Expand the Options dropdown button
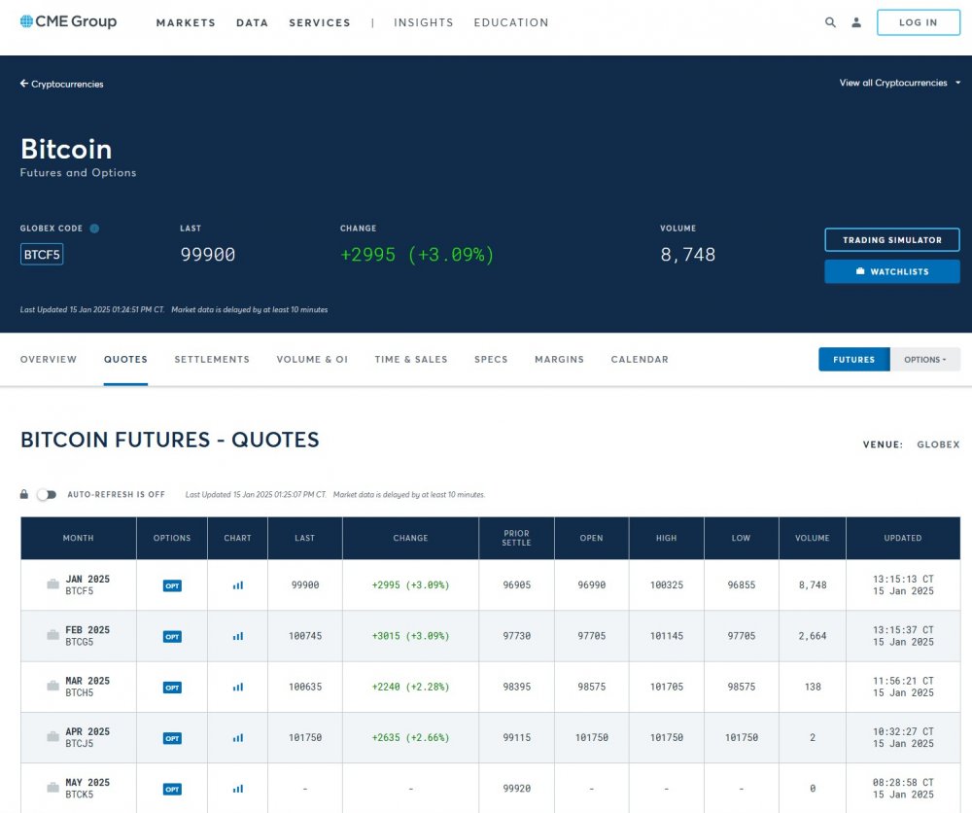This screenshot has width=972, height=813. (925, 360)
